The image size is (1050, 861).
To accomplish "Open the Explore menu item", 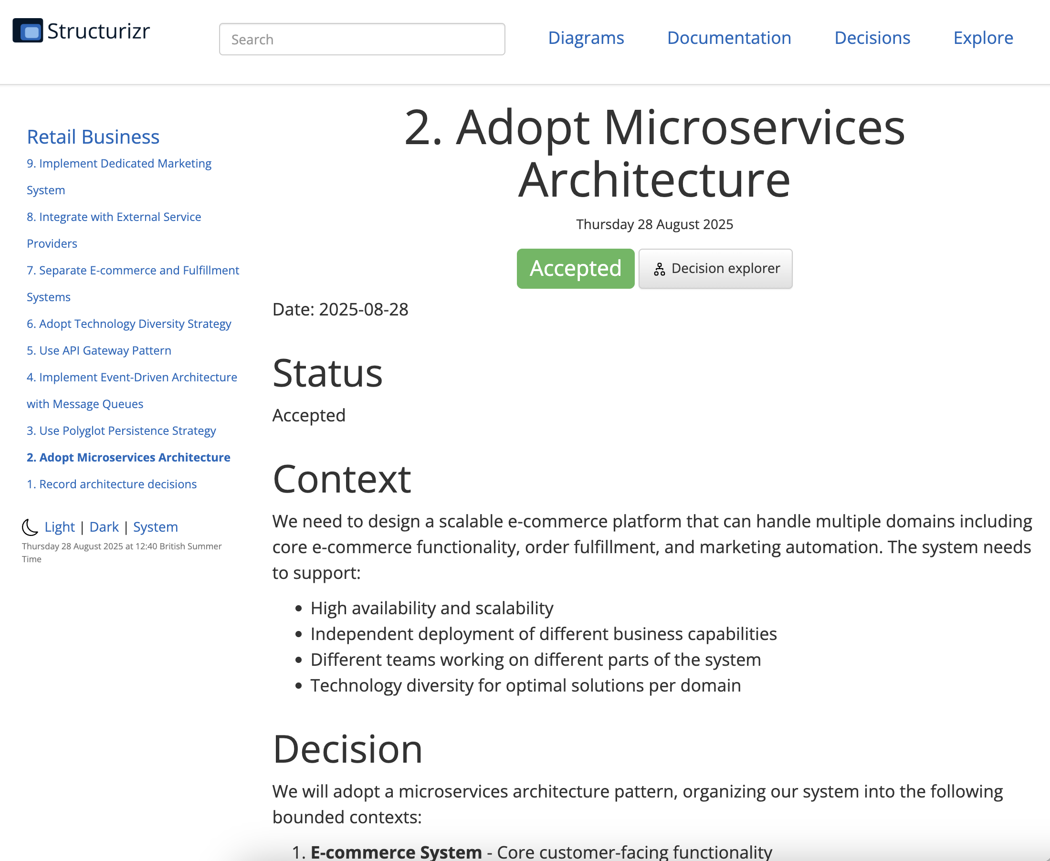I will coord(983,38).
